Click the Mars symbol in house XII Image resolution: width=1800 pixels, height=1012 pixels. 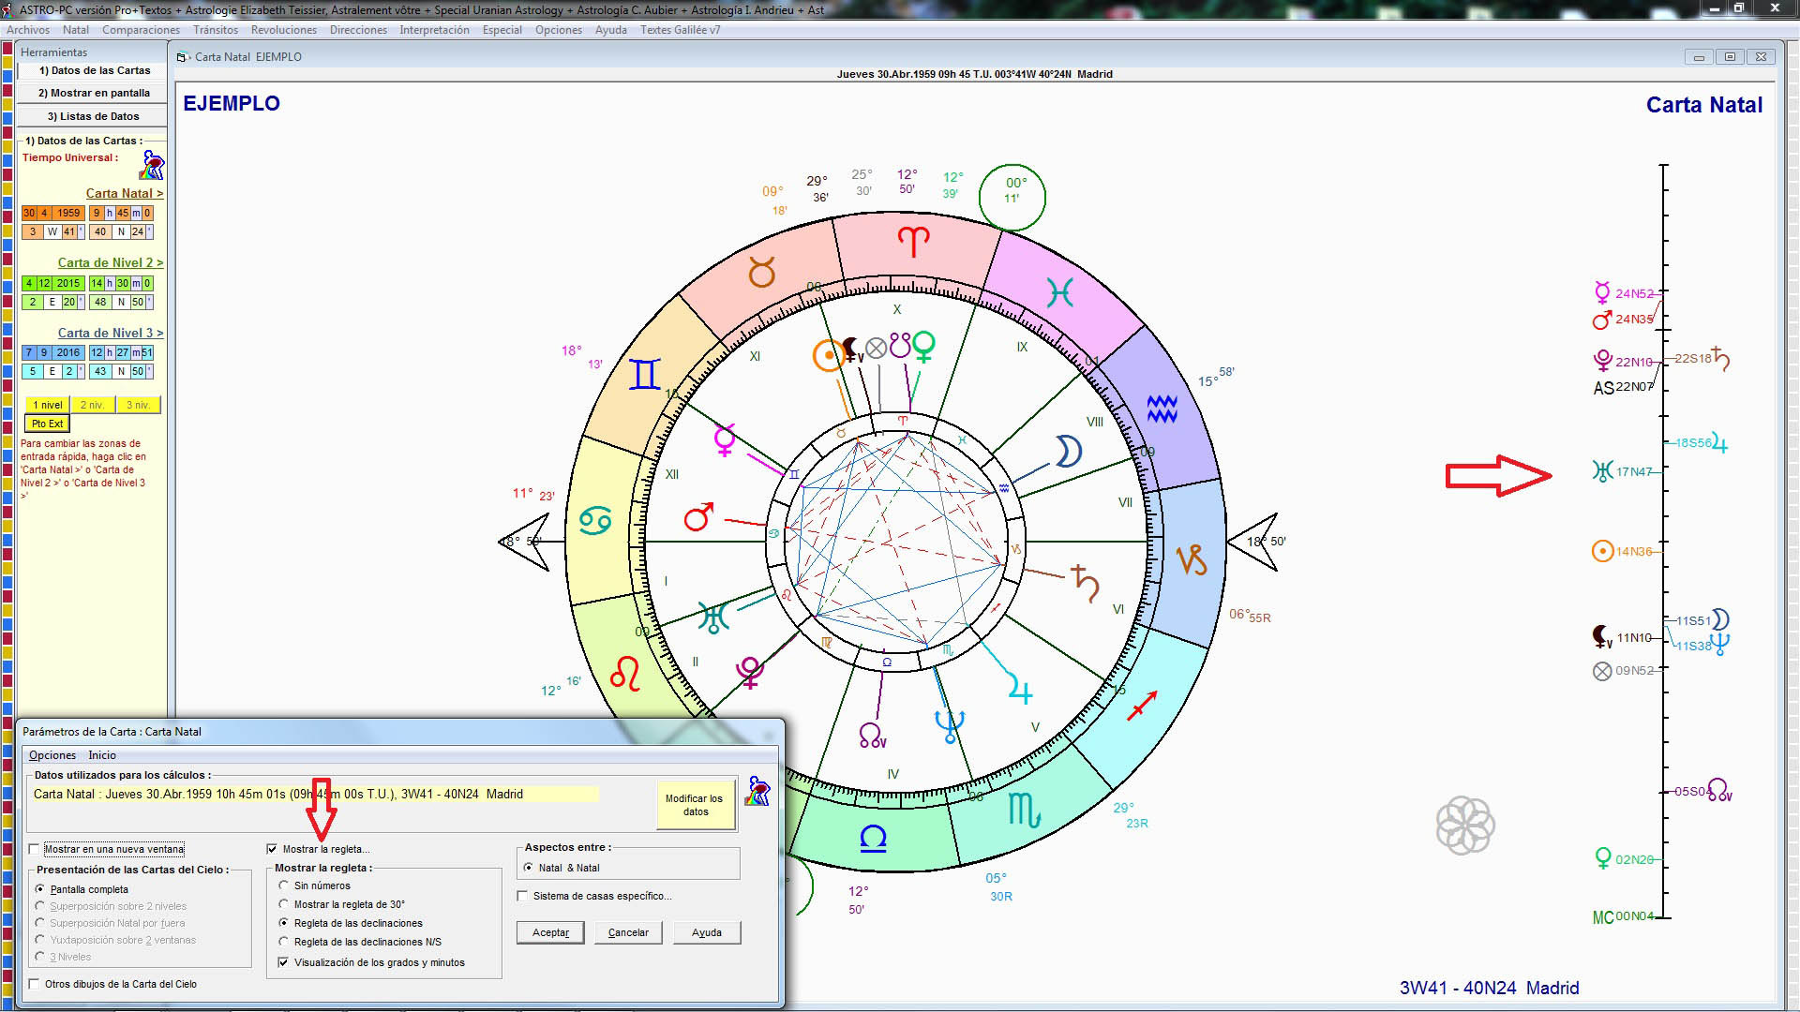(698, 516)
